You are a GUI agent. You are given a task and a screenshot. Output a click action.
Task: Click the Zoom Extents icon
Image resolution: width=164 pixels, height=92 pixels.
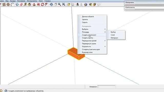click(x=64, y=5)
